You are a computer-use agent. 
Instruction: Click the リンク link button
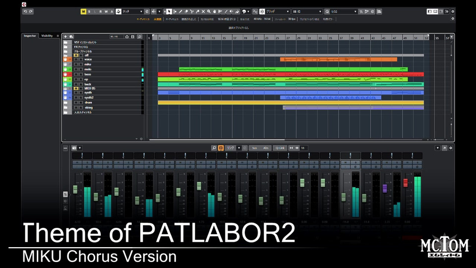coord(231,148)
